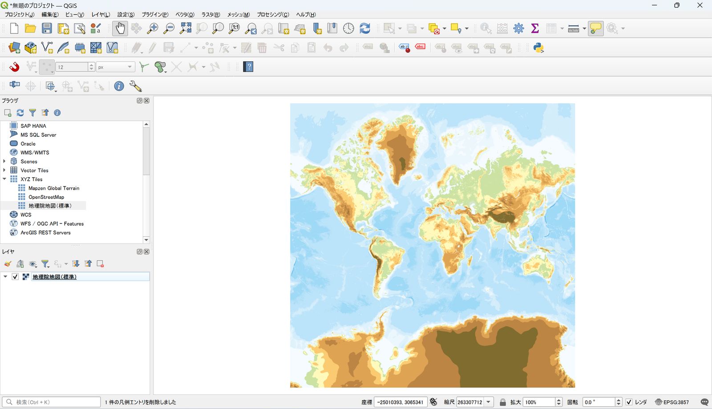Increase the rotation value stepper
Screen dimensions: 712x409
click(x=618, y=400)
